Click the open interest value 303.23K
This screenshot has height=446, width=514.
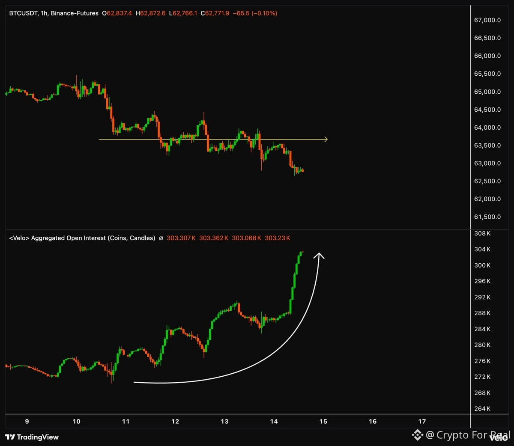tap(278, 238)
